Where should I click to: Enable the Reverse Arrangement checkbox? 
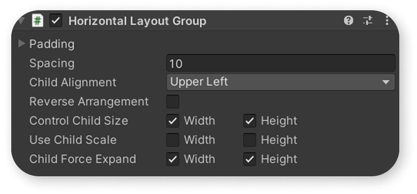point(173,102)
